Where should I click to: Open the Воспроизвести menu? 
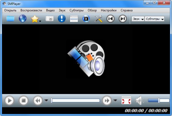click(x=31, y=10)
